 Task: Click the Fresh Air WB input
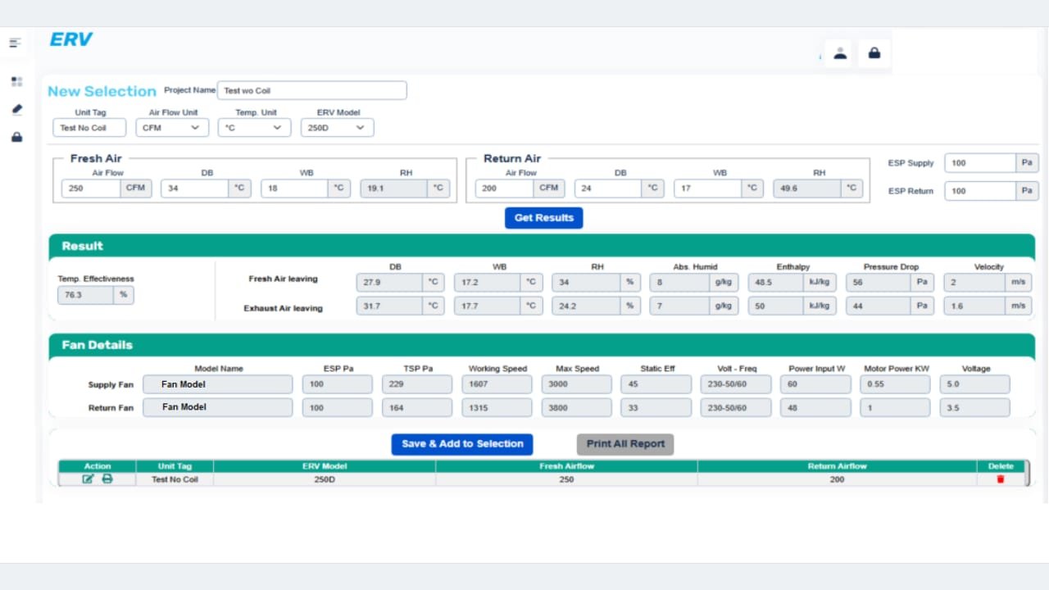pos(295,188)
